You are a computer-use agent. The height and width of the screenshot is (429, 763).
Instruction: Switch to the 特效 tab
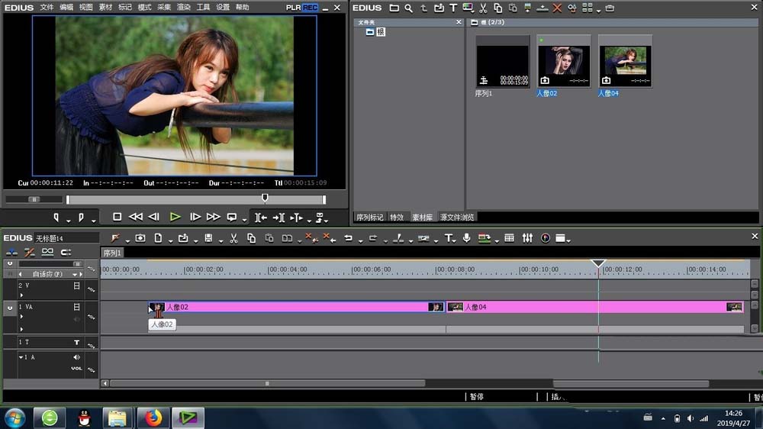point(397,218)
